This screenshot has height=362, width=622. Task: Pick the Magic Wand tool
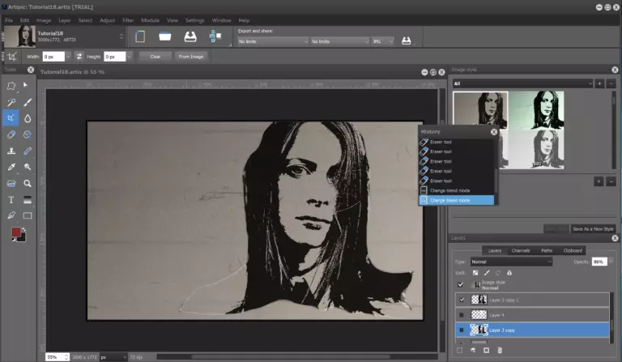11,102
